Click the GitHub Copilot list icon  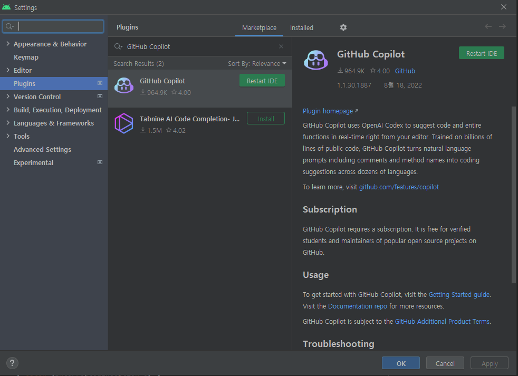(124, 85)
